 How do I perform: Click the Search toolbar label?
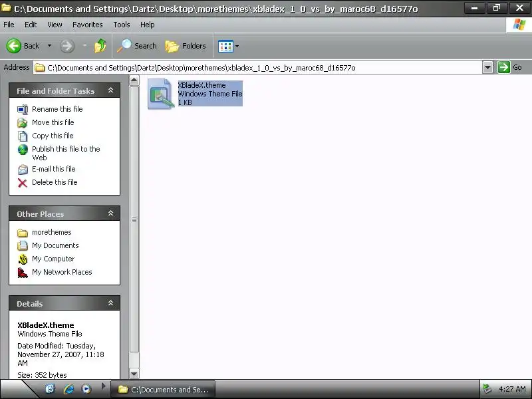145,46
